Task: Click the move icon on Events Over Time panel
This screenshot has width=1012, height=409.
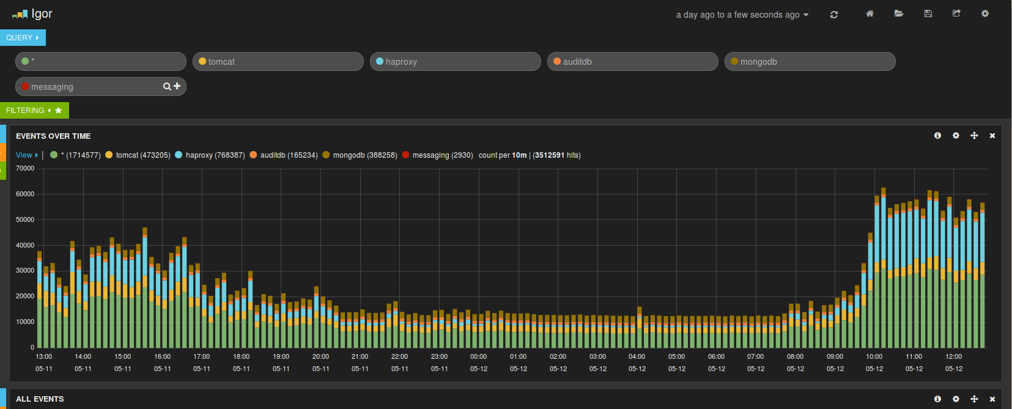Action: click(x=974, y=136)
